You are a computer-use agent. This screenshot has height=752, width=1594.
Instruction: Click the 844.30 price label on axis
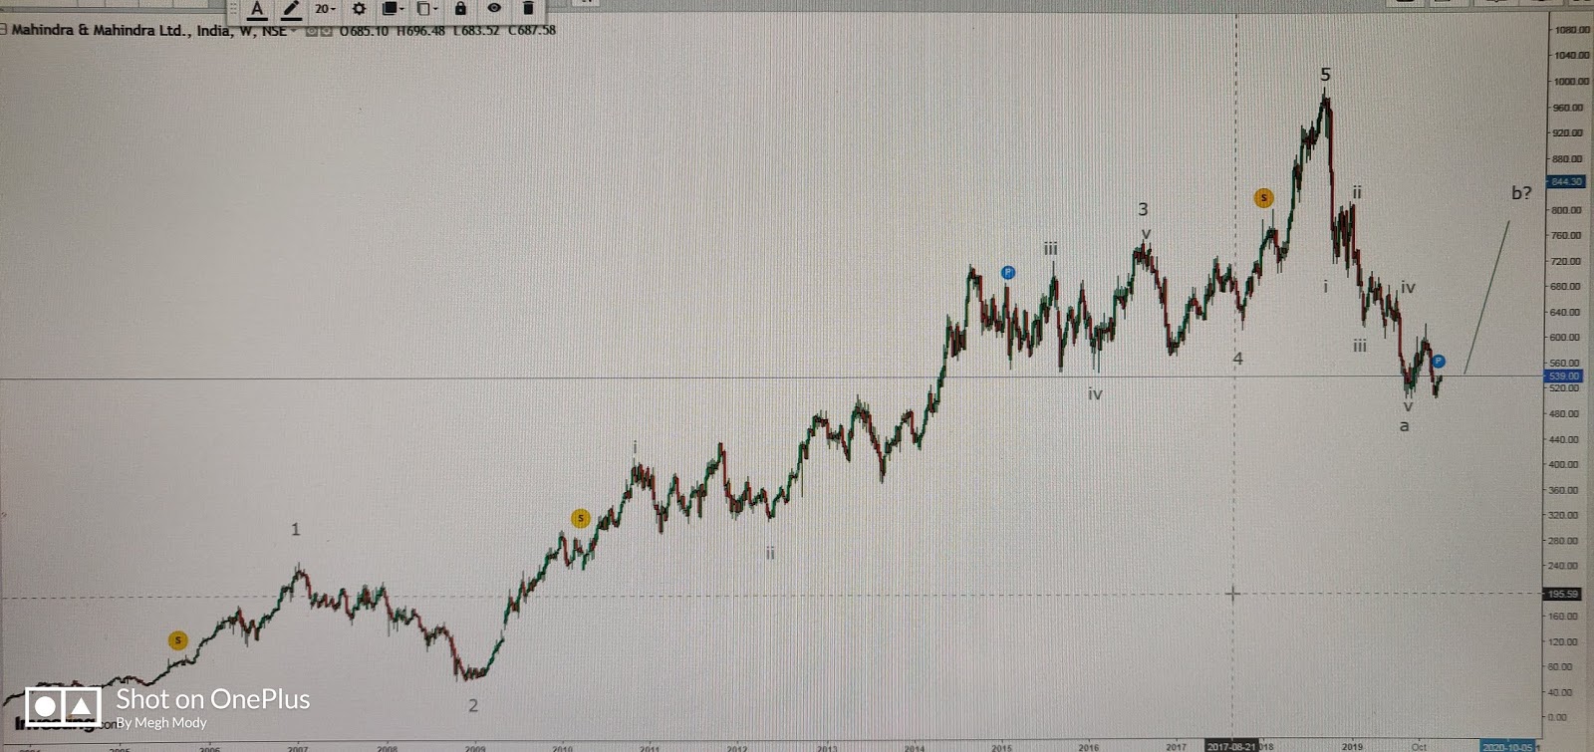coord(1565,181)
